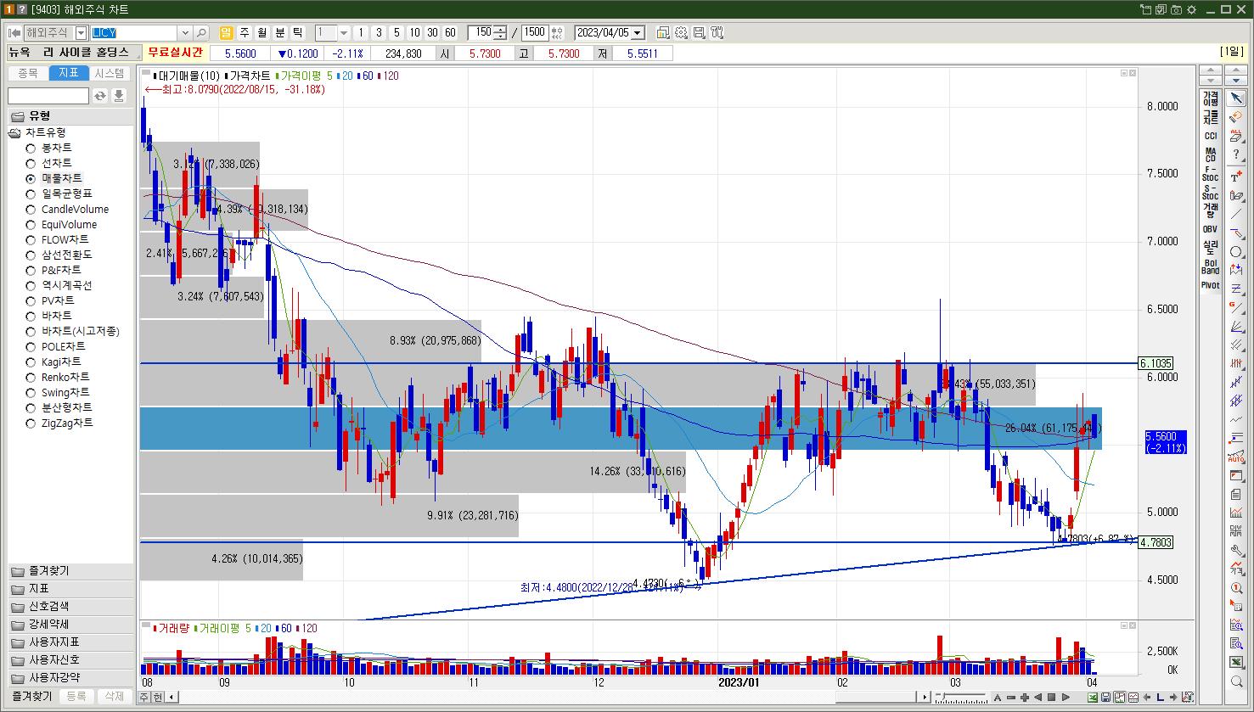Select the arrow pointer tool in right toolbar
Viewport: 1254px width, 712px height.
pos(1237,98)
